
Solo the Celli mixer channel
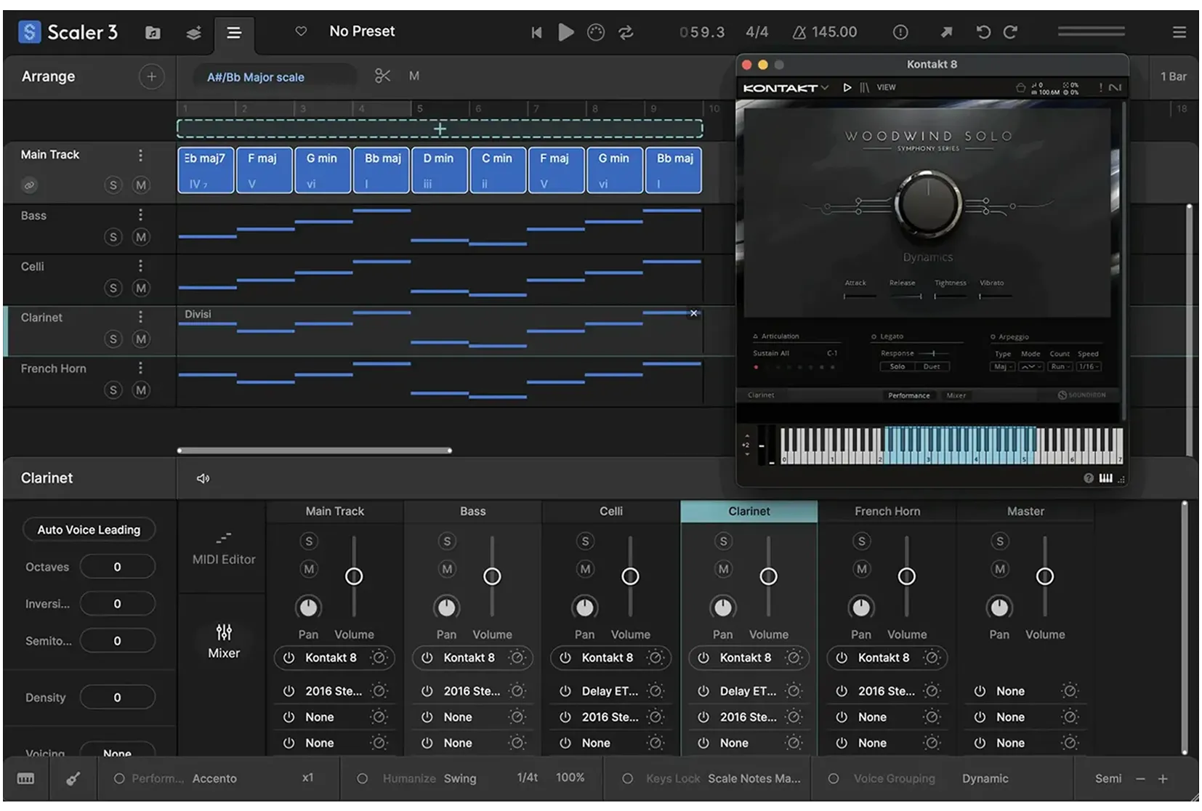pos(585,541)
